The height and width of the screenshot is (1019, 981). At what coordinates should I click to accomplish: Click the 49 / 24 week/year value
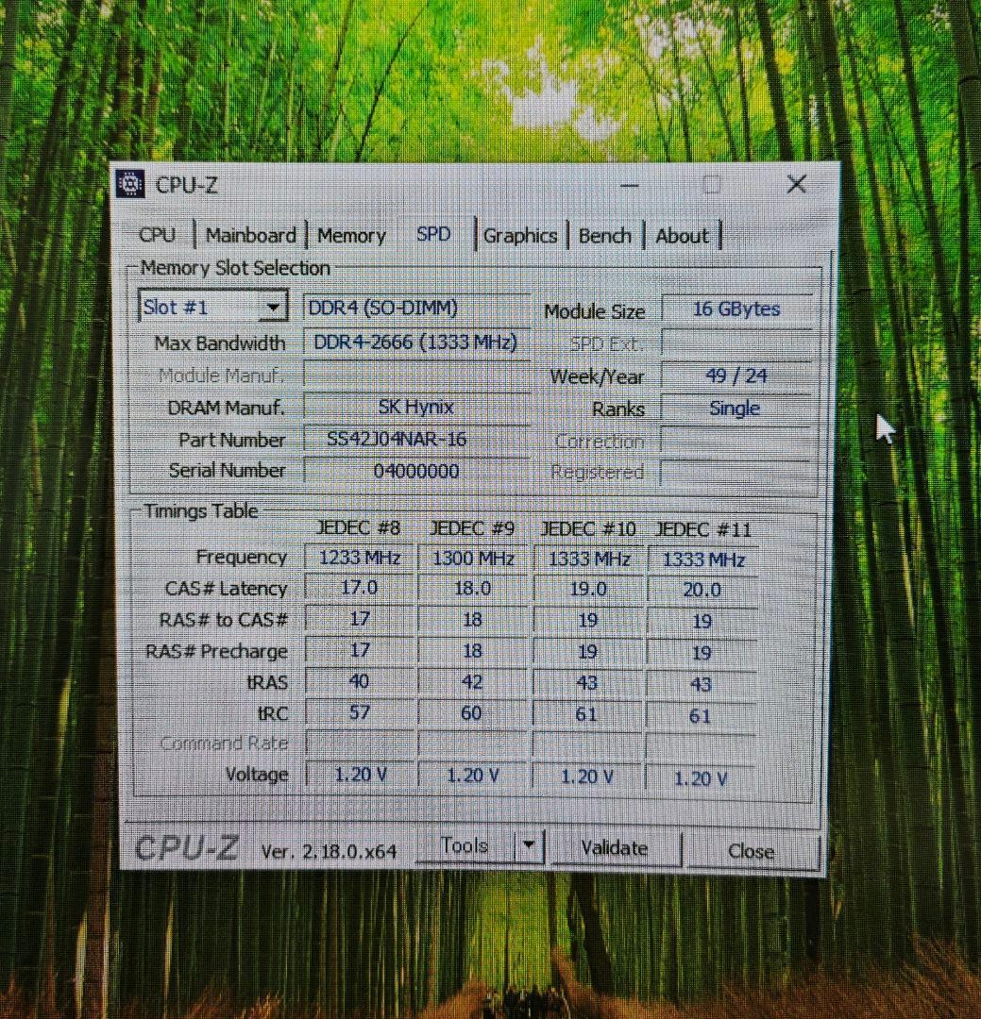pyautogui.click(x=736, y=376)
